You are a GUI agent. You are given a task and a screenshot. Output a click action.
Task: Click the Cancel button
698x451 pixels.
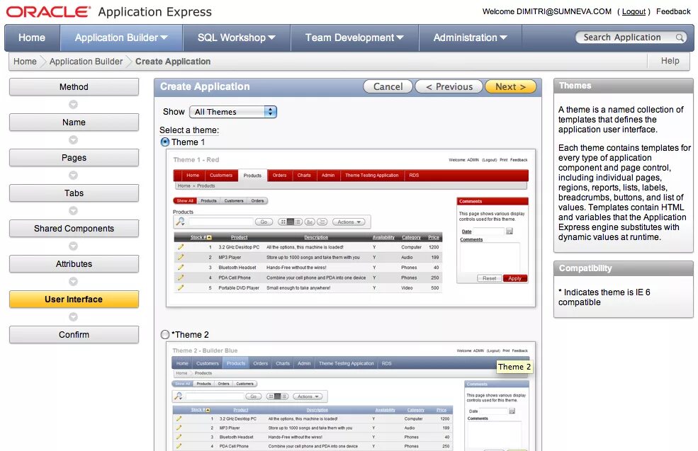pos(388,86)
